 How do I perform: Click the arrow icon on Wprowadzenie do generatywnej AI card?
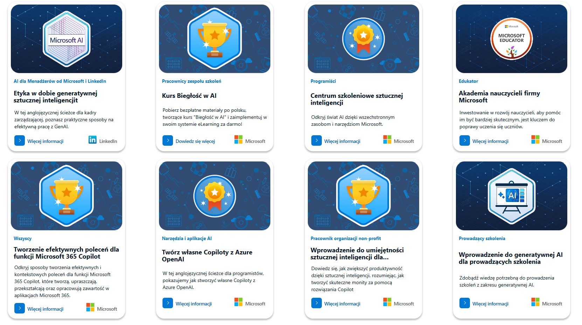pos(465,303)
